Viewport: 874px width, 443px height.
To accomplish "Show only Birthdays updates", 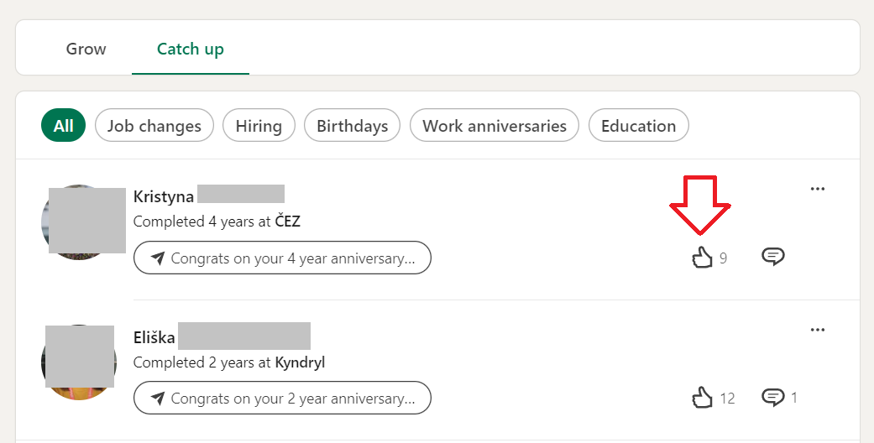I will pyautogui.click(x=353, y=125).
